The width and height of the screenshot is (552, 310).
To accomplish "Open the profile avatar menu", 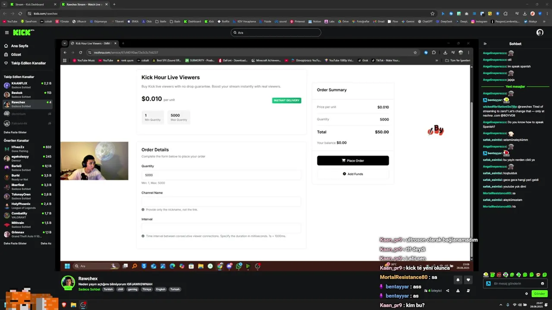I will pos(539,32).
